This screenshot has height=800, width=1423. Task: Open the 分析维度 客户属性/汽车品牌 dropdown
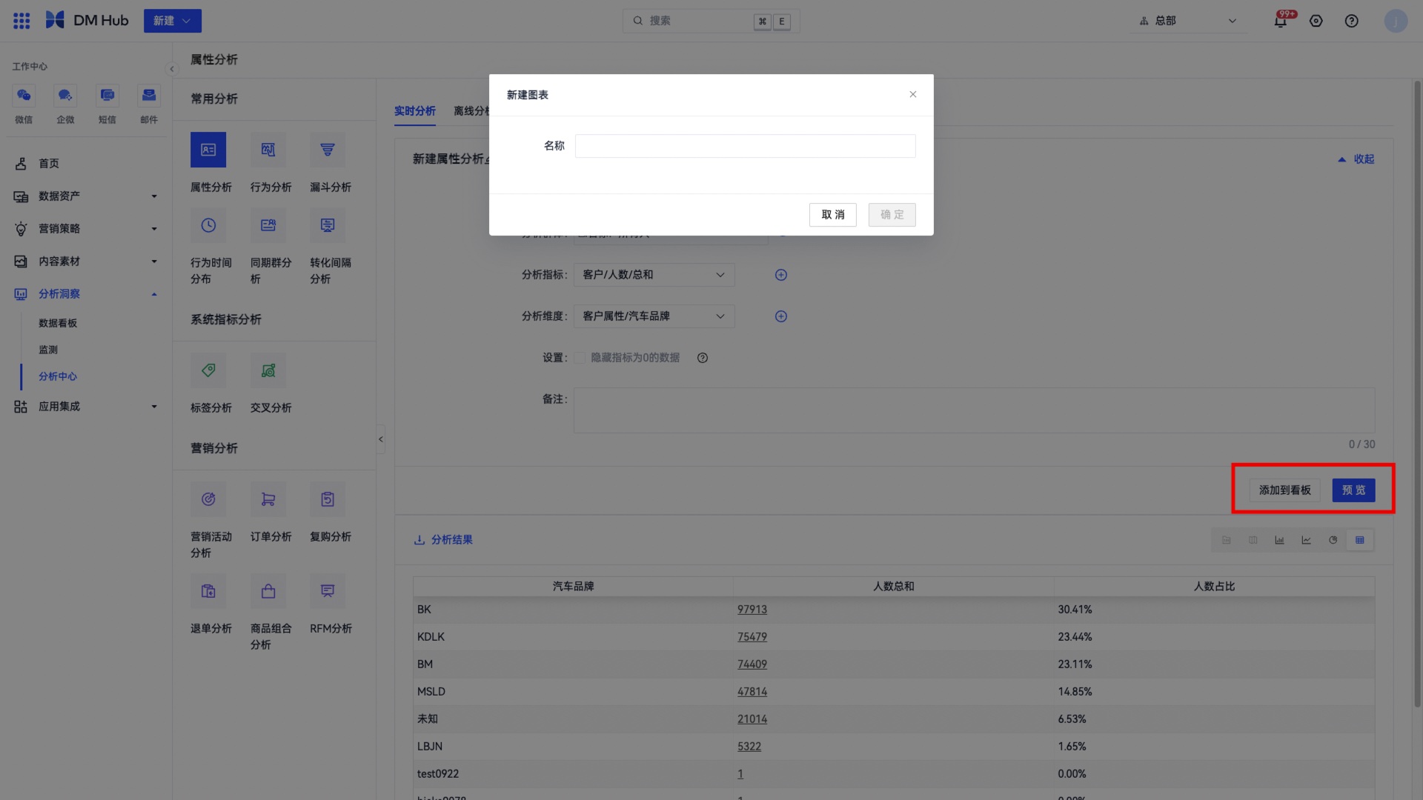[654, 316]
